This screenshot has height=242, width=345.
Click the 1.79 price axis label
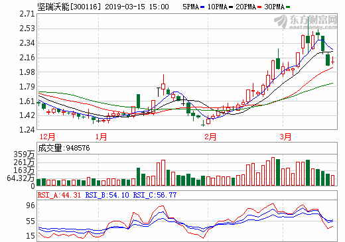tap(27, 87)
